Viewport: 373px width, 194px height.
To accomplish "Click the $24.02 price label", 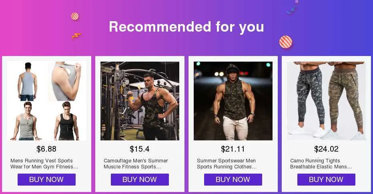I will (327, 149).
